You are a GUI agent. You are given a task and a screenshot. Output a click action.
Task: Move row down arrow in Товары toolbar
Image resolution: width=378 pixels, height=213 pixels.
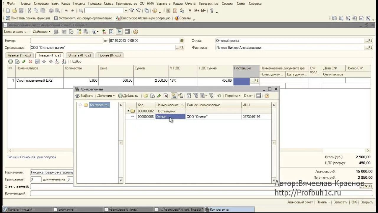[x=50, y=62]
